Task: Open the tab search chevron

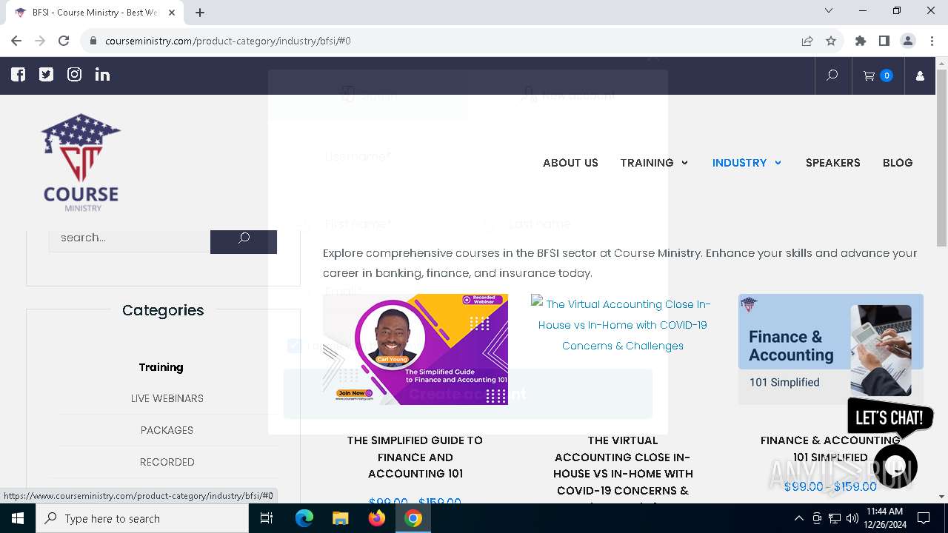Action: click(829, 11)
